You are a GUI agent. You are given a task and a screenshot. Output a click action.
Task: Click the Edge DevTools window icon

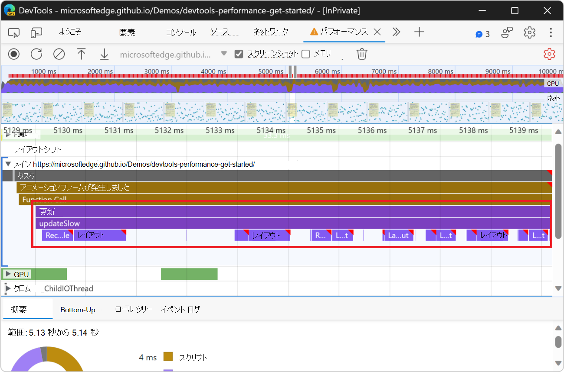tap(10, 10)
